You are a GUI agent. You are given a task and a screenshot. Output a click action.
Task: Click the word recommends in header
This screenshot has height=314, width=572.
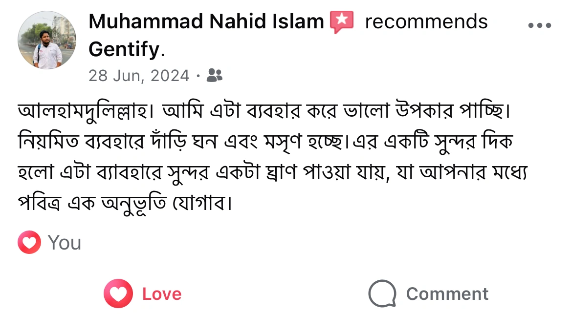(426, 22)
